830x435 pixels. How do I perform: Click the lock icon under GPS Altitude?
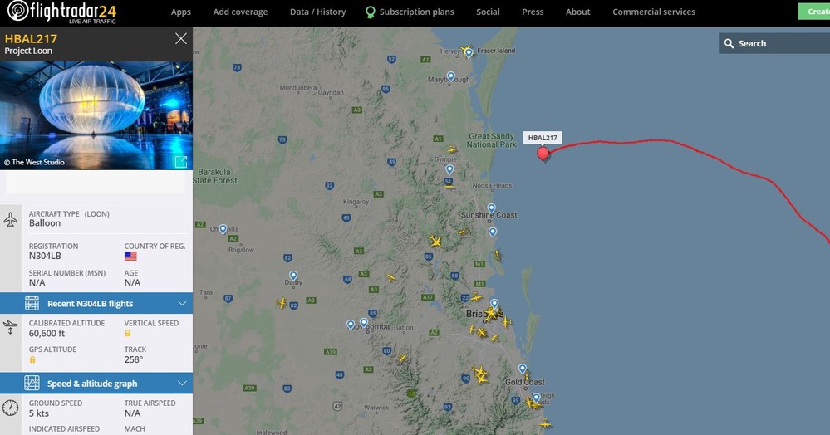point(32,359)
